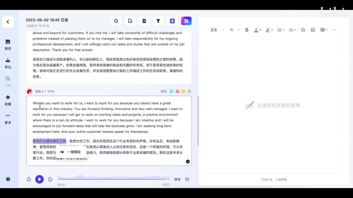
Task: Open the font size 11 dropdown
Action: (234, 30)
